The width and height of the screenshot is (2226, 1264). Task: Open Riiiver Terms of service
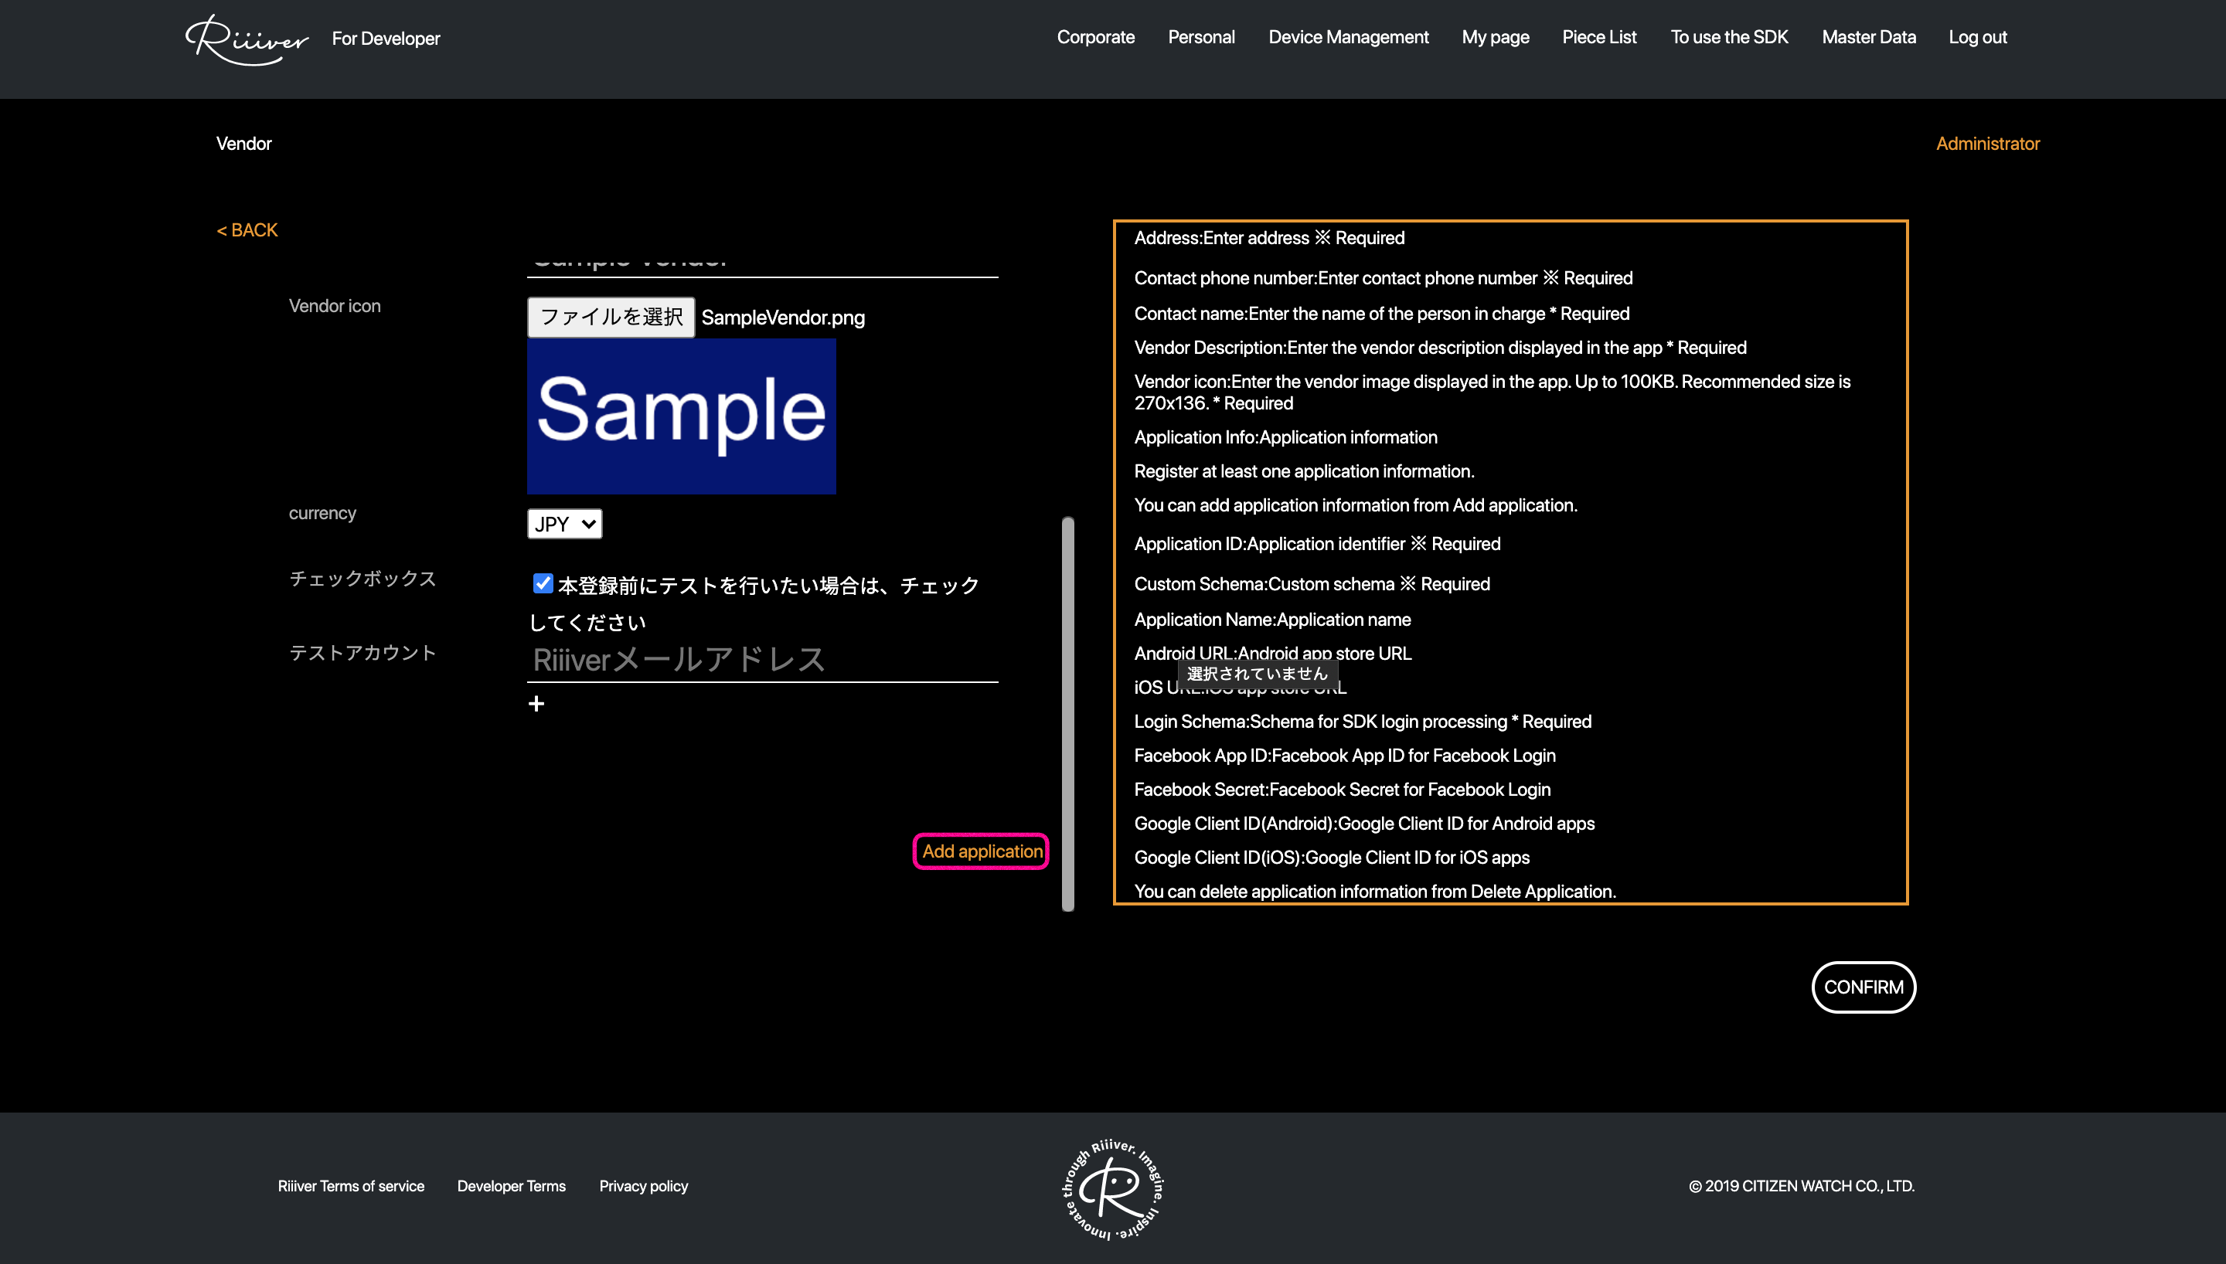[x=351, y=1186]
